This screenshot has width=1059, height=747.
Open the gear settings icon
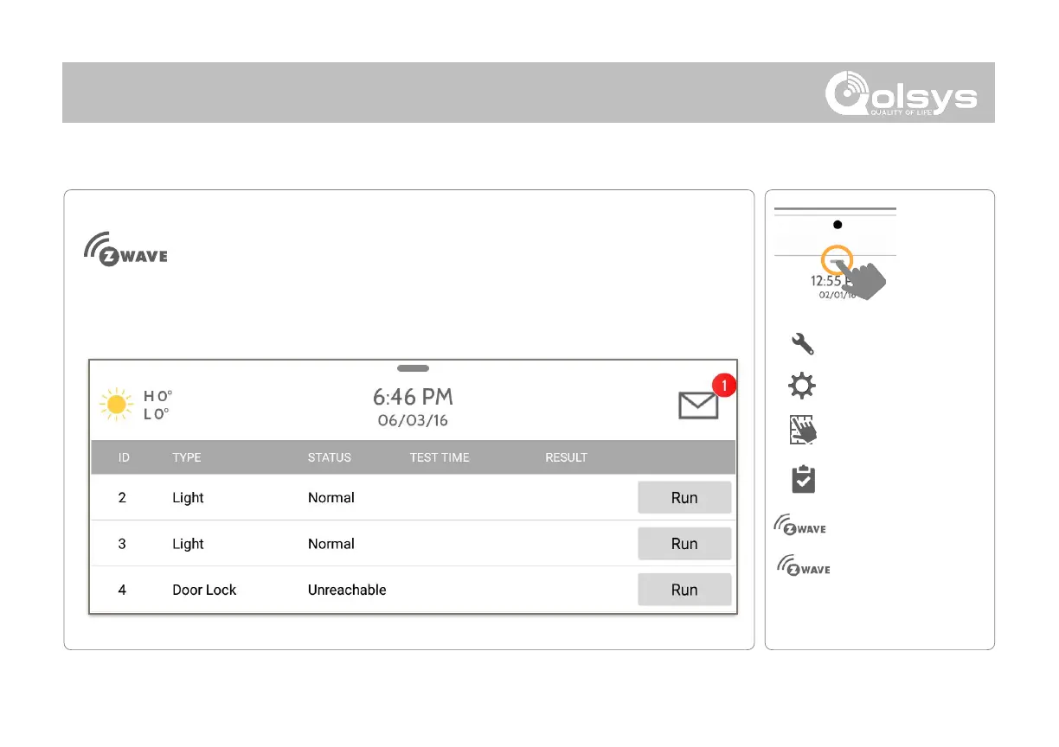click(802, 386)
